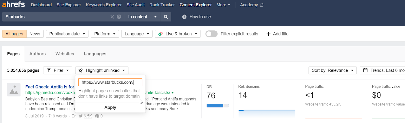
Task: Switch to the Websites tab
Action: [65, 54]
